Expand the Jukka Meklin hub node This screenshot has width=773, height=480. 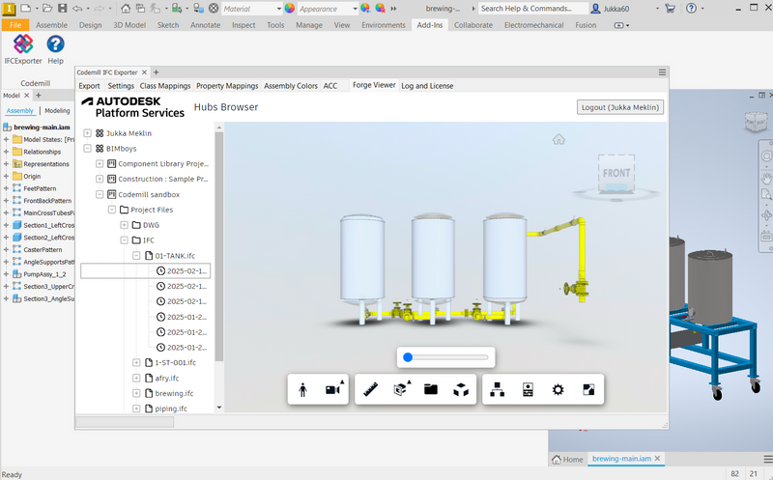click(88, 133)
